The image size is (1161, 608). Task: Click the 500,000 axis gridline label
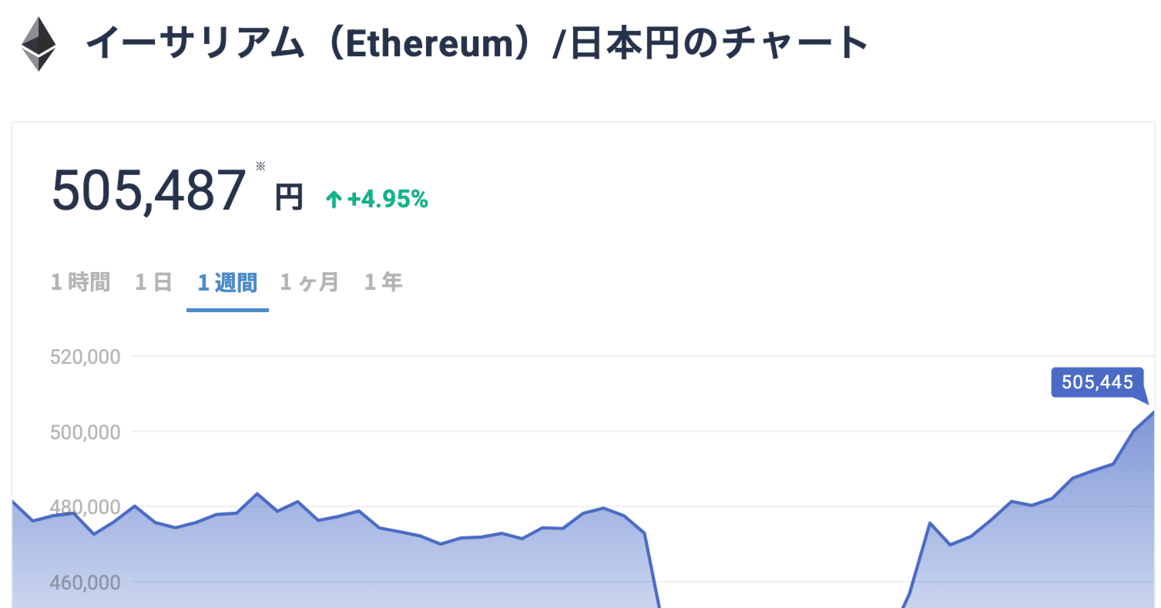click(x=85, y=432)
